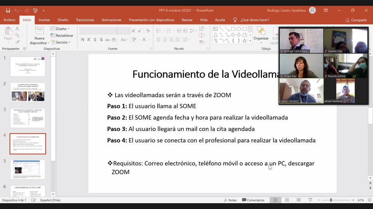Click the Compartir button
This screenshot has height=209, width=373.
pyautogui.click(x=356, y=20)
